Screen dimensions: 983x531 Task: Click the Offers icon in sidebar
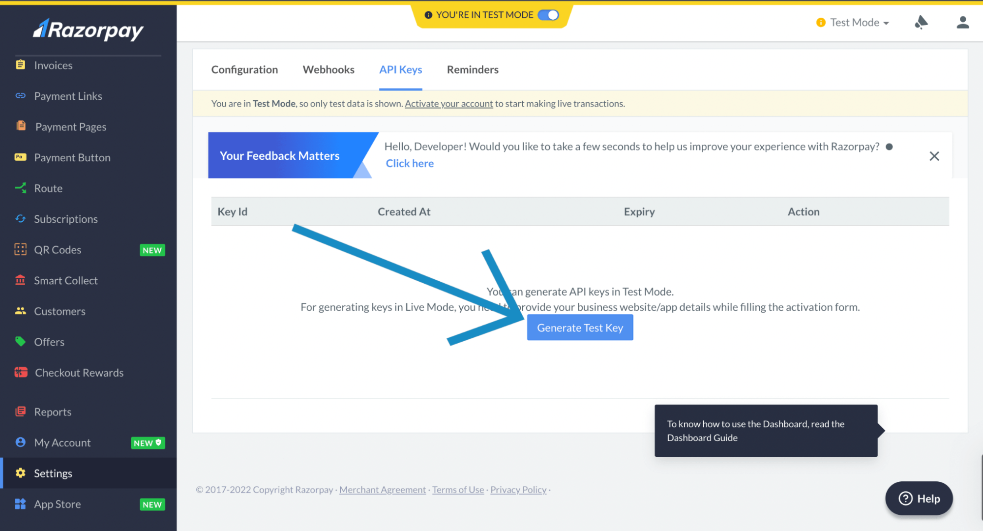click(x=19, y=341)
